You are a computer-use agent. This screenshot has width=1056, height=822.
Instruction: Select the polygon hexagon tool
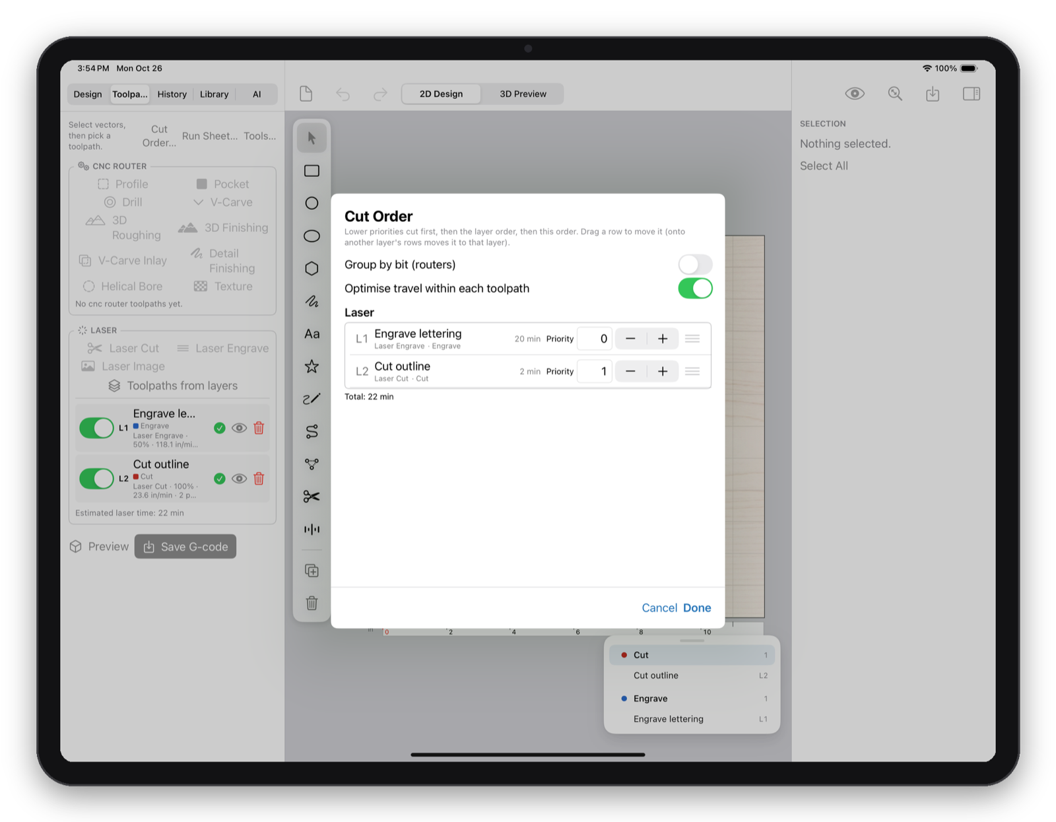(312, 268)
